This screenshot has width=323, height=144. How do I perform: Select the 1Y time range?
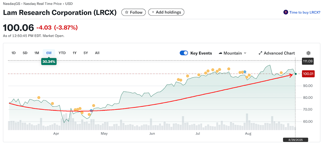[74, 53]
